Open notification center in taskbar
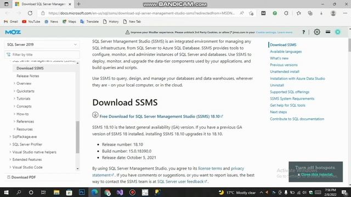 [x=344, y=193]
